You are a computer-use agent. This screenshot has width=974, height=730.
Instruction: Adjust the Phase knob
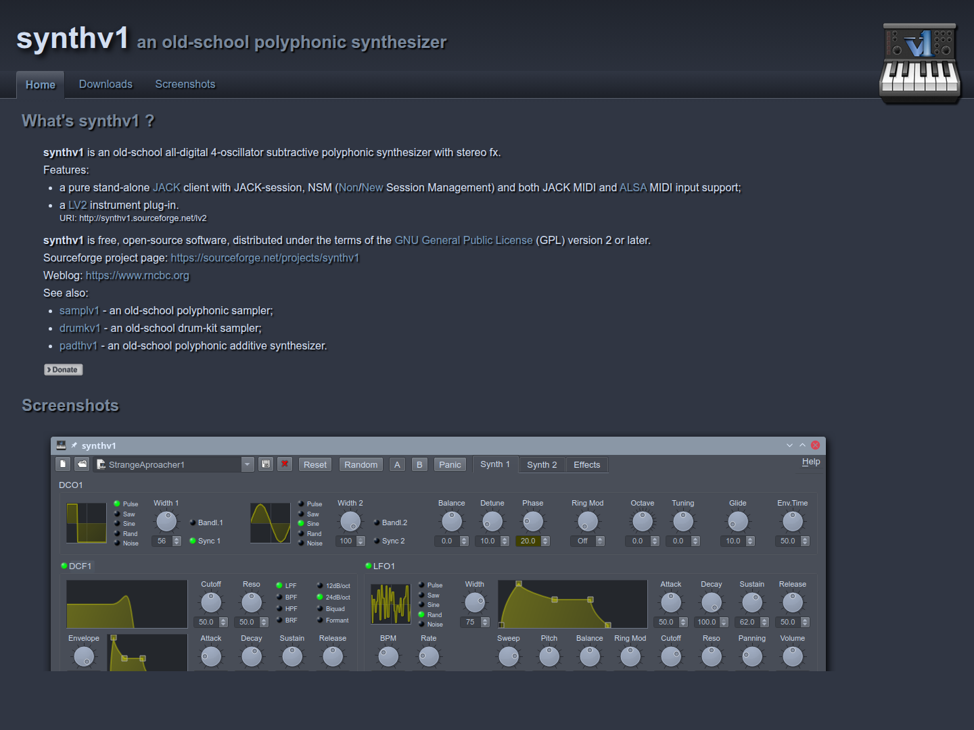click(533, 521)
